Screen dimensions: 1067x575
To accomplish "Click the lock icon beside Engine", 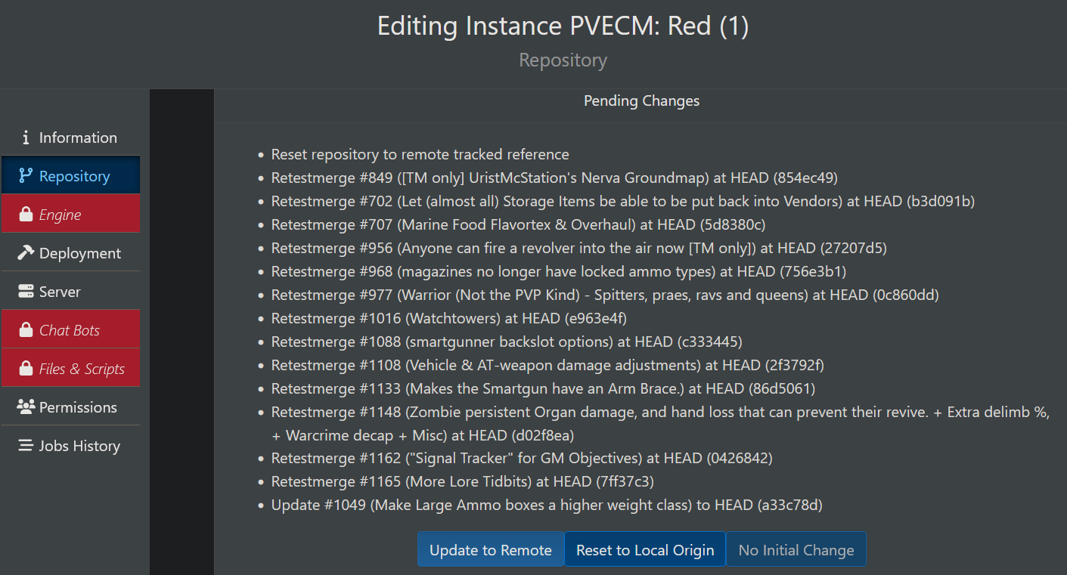I will pos(26,215).
